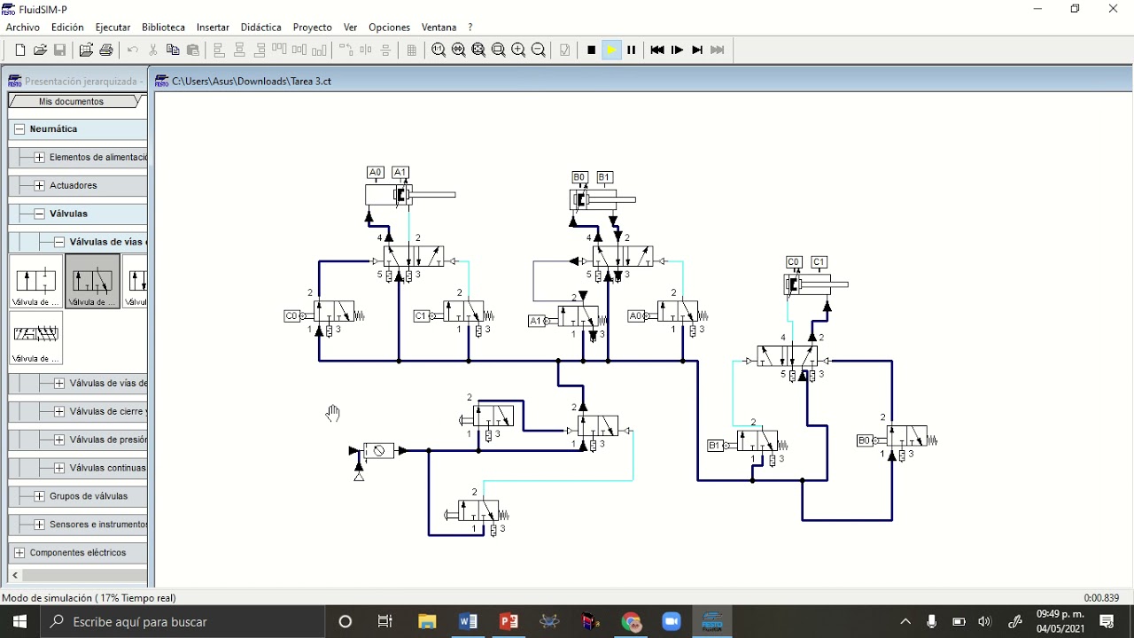The image size is (1134, 638).
Task: Click the check drawing icon
Action: point(564,51)
